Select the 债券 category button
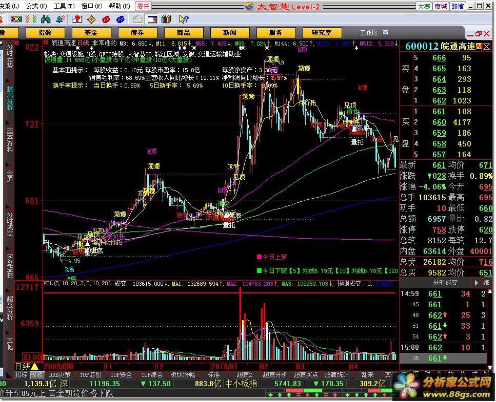Screen dimensions: 496x402 tap(137, 33)
